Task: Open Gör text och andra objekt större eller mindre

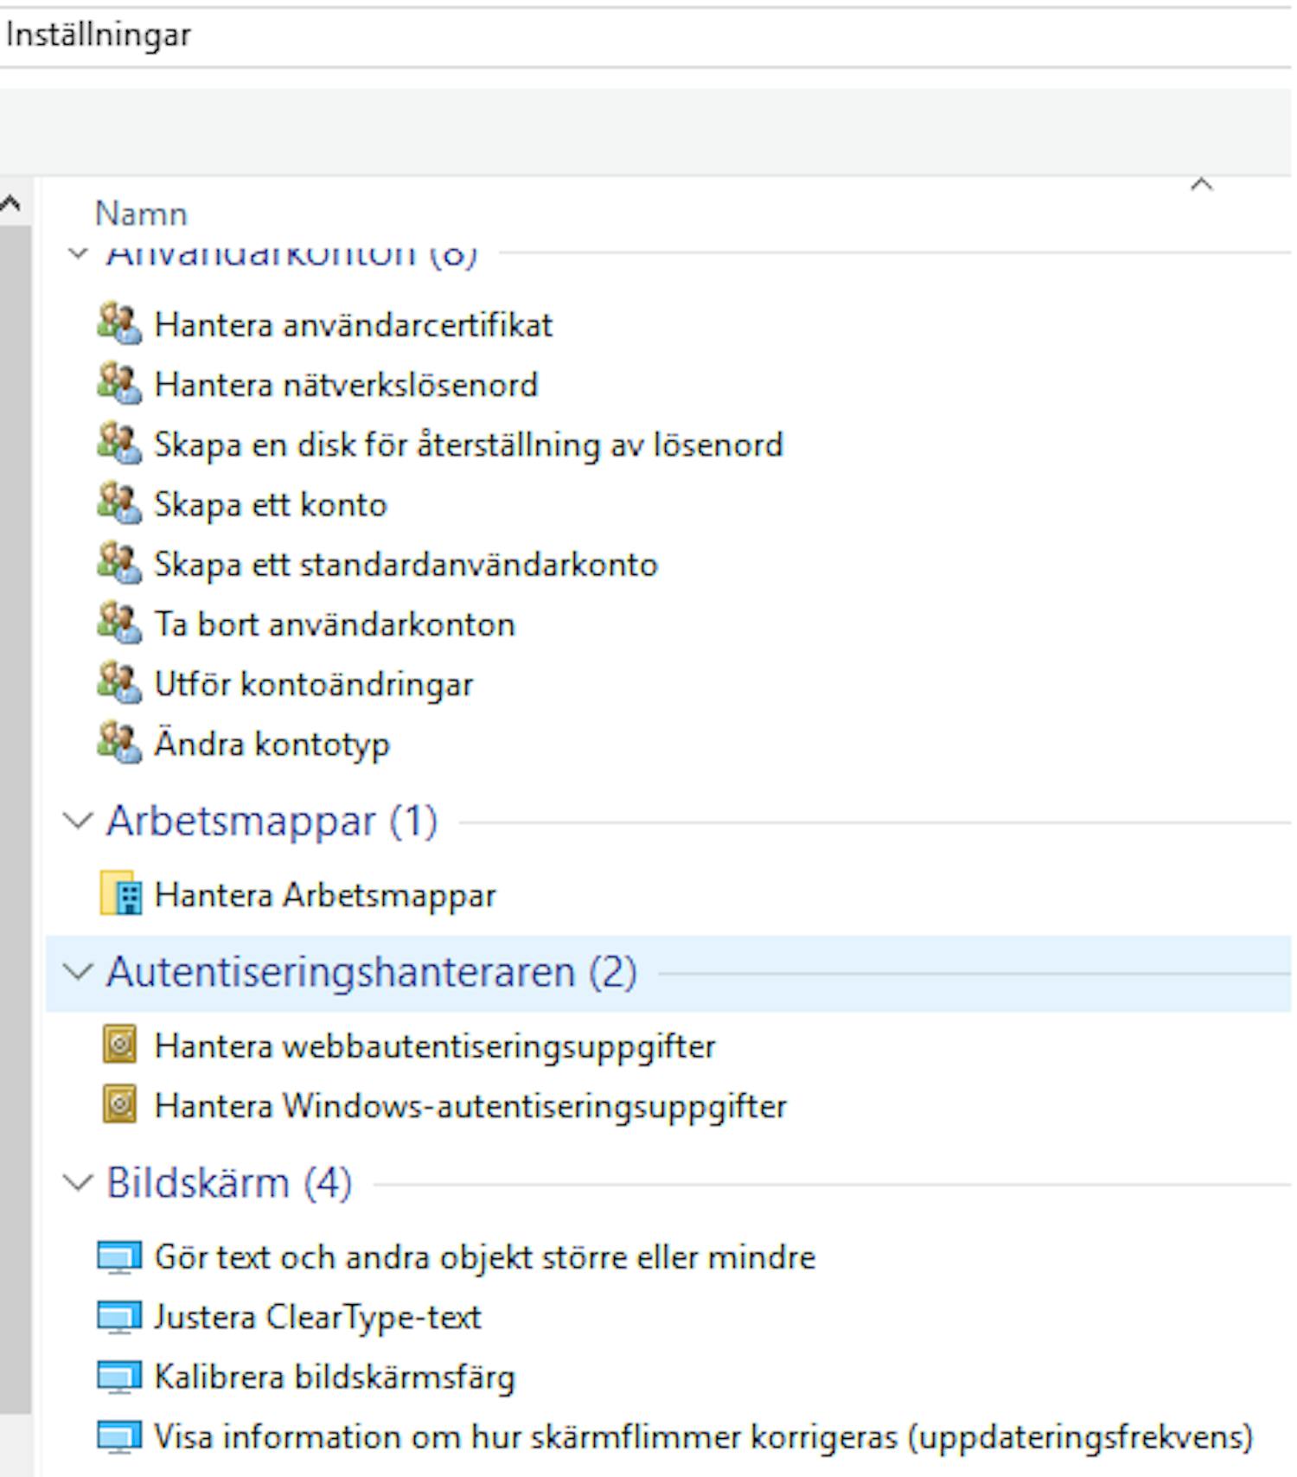Action: coord(484,1257)
